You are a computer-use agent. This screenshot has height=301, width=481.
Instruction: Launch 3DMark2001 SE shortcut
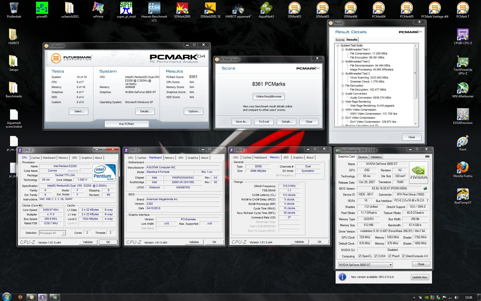tap(210, 10)
